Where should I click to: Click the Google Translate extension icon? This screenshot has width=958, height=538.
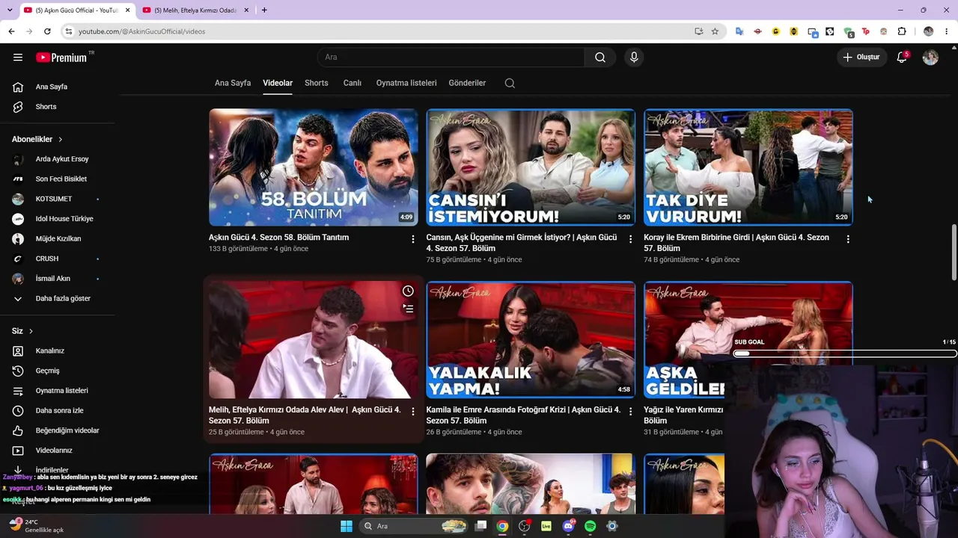pos(739,31)
